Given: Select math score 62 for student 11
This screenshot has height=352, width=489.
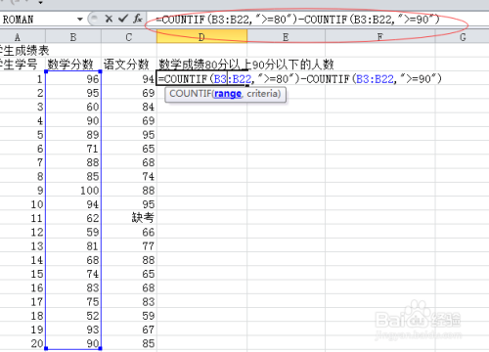Looking at the screenshot, I should pyautogui.click(x=73, y=218).
